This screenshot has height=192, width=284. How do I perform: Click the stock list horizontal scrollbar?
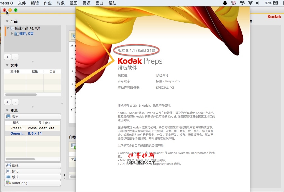point(20,159)
